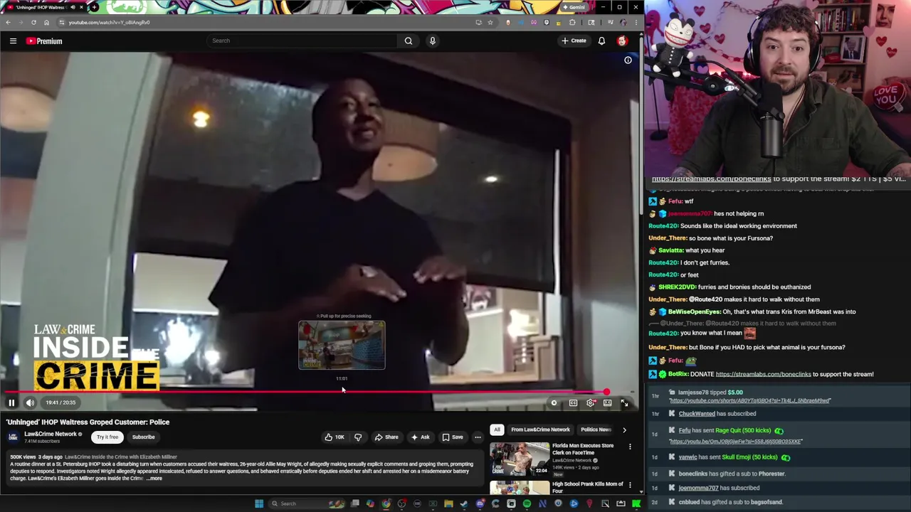The image size is (911, 512).
Task: Start voice search with the microphone icon
Action: tap(432, 41)
